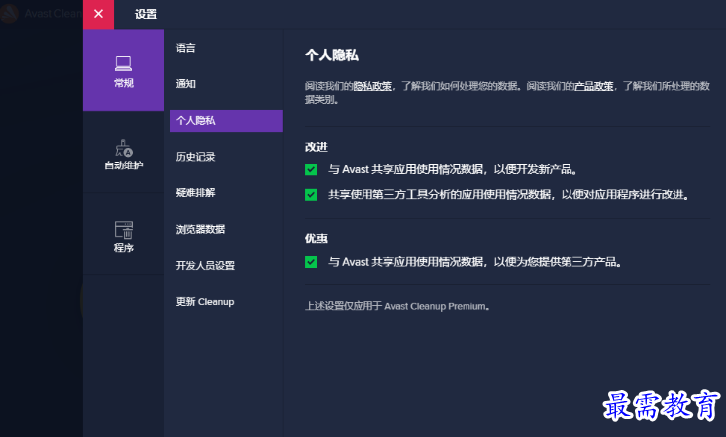Open 更新 Cleanup section
This screenshot has height=437, width=726.
click(x=205, y=301)
